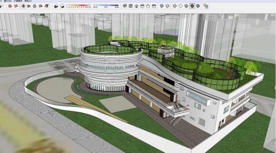Click the shadow time-of-day slider
Image resolution: width=276 pixels, height=153 pixels.
[106, 6]
